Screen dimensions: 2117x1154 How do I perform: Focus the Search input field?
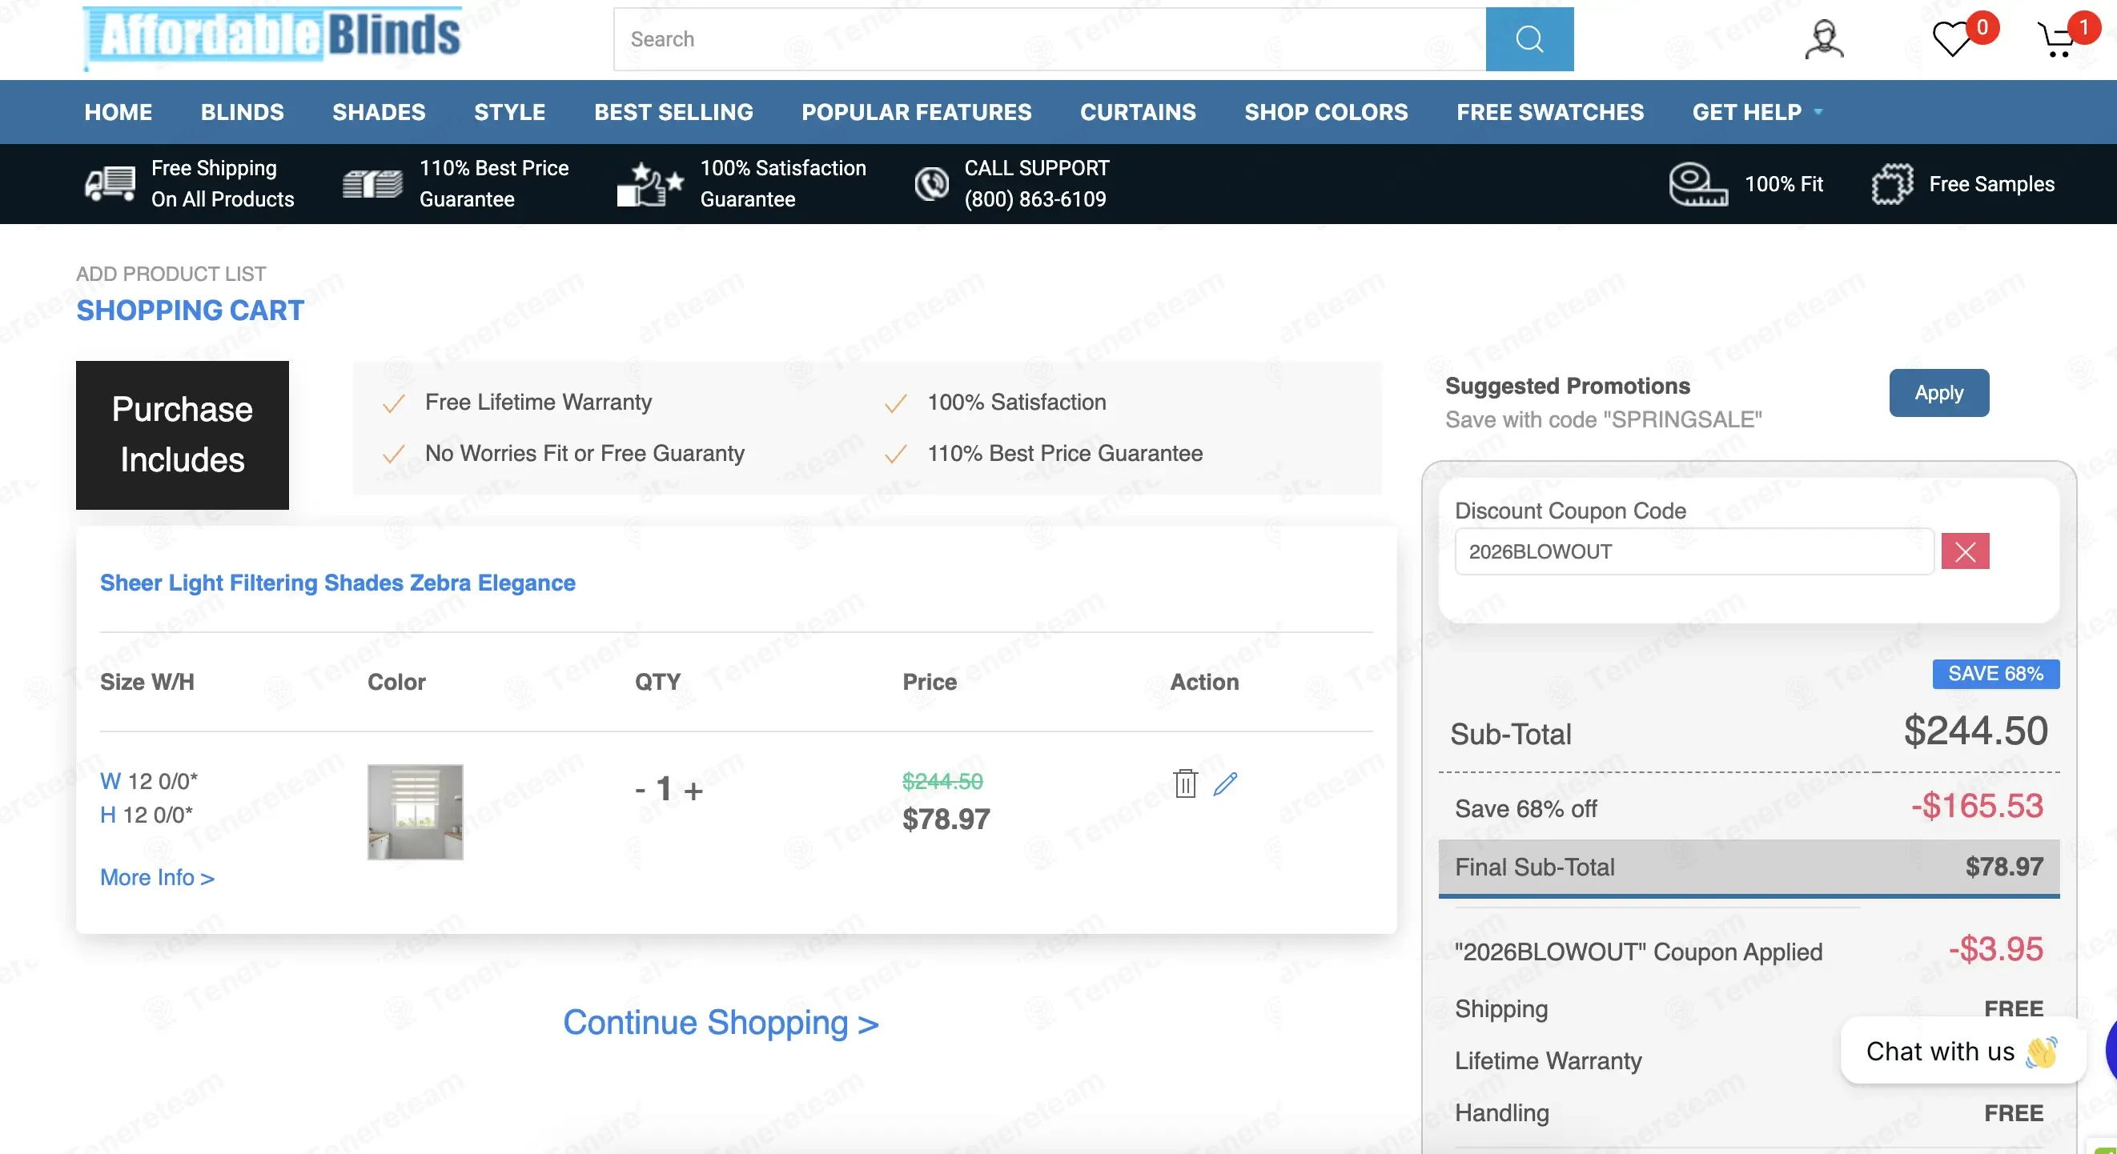click(x=1050, y=39)
